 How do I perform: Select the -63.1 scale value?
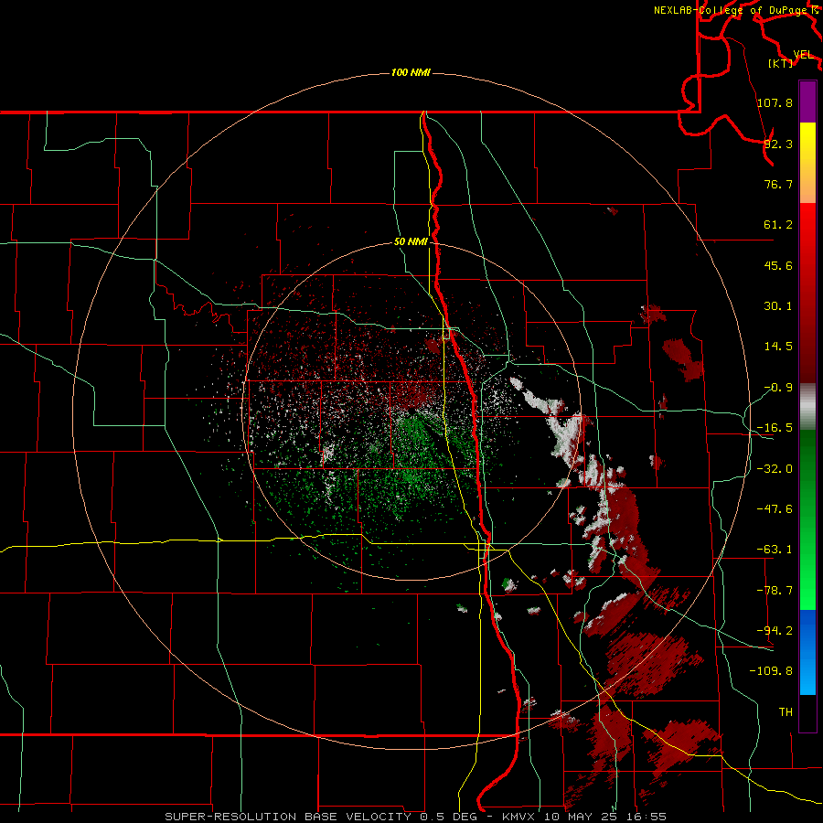coord(775,550)
